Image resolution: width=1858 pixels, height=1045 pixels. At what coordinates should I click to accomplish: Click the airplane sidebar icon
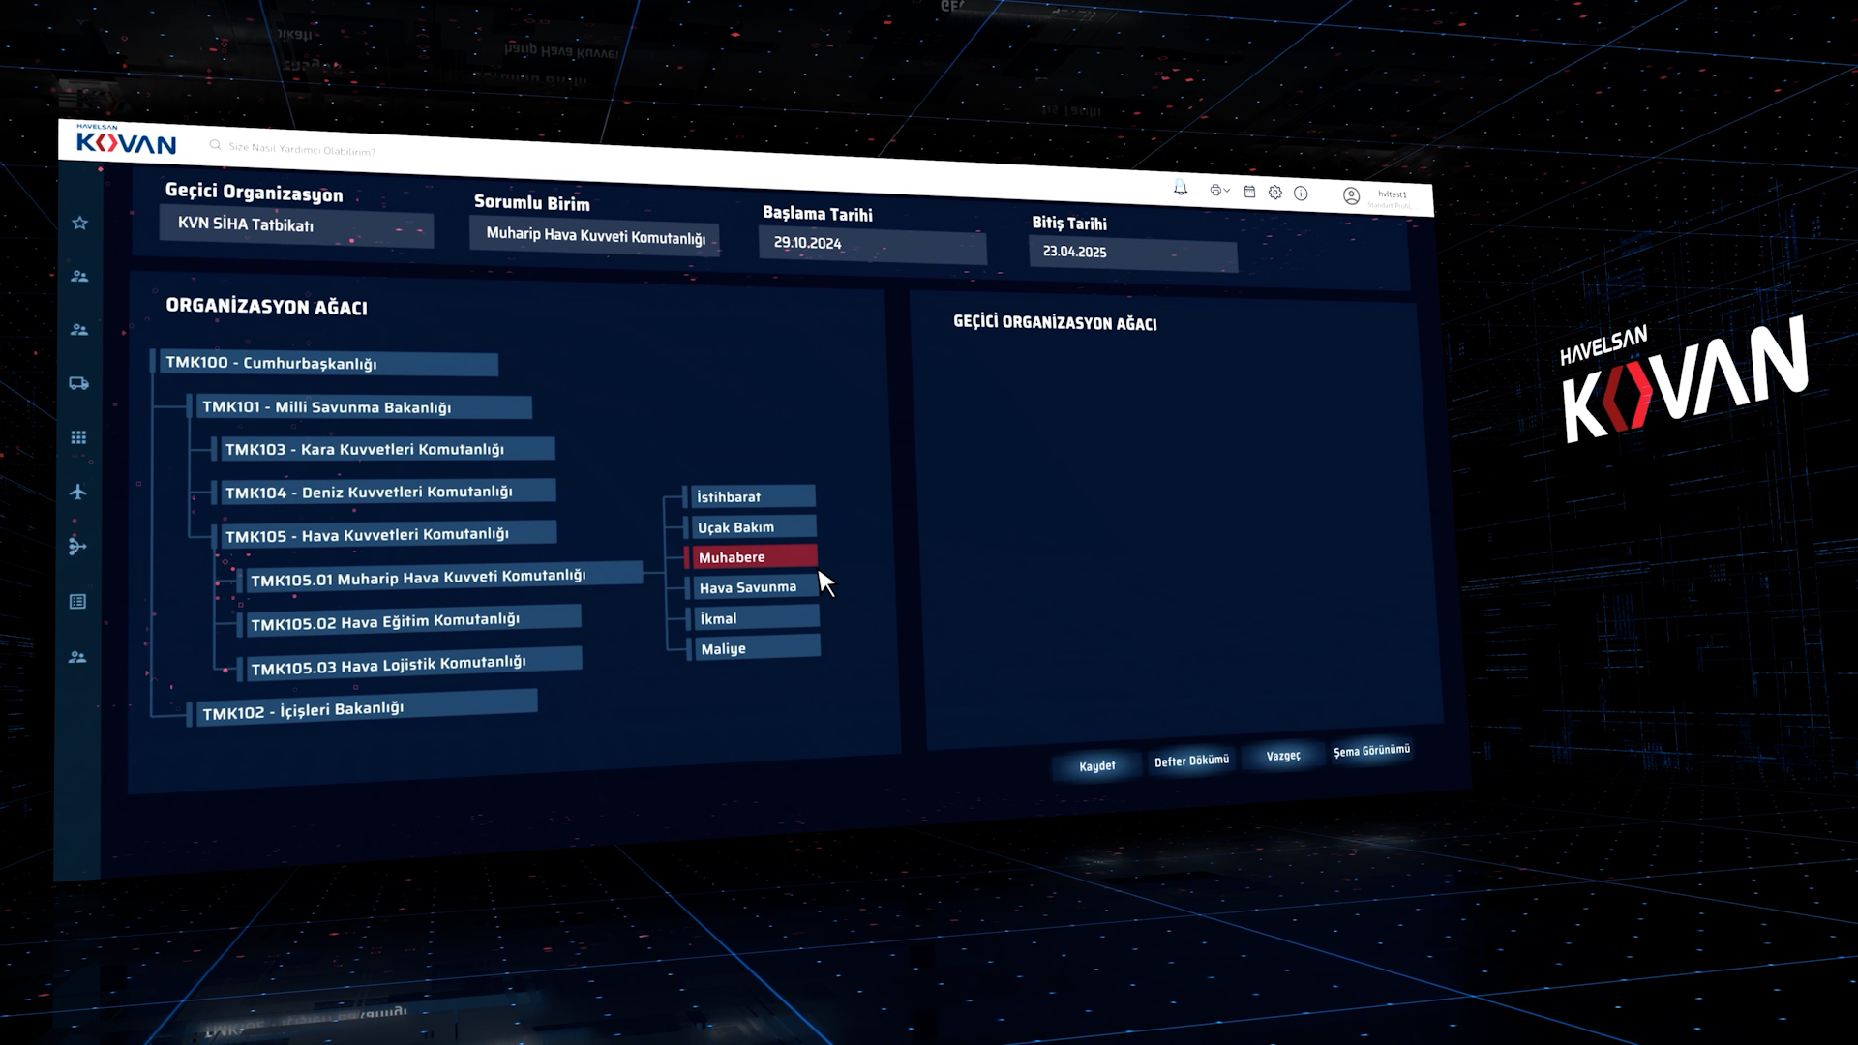coord(78,492)
